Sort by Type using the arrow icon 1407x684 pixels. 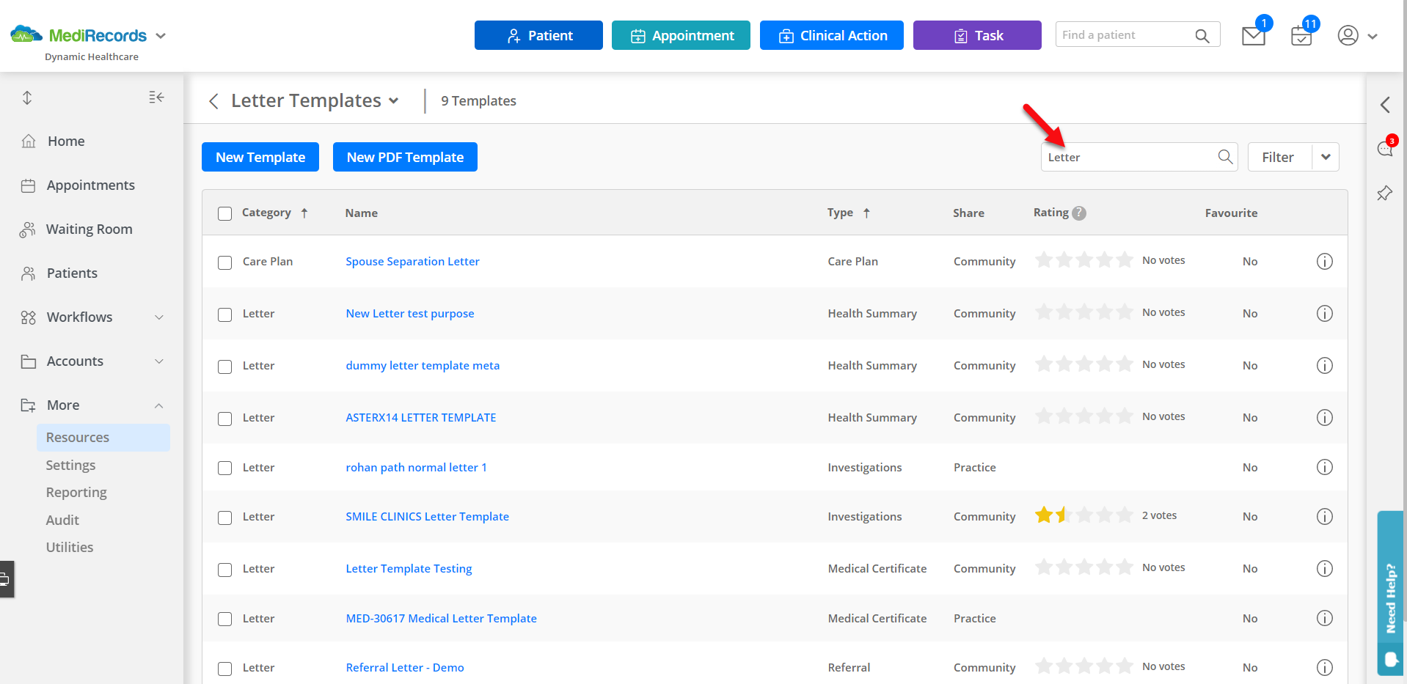pos(866,213)
